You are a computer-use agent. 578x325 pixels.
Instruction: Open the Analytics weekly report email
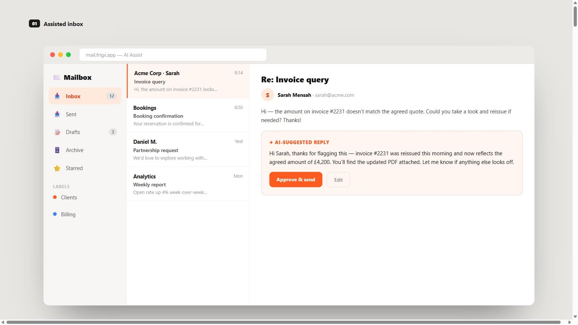[188, 184]
